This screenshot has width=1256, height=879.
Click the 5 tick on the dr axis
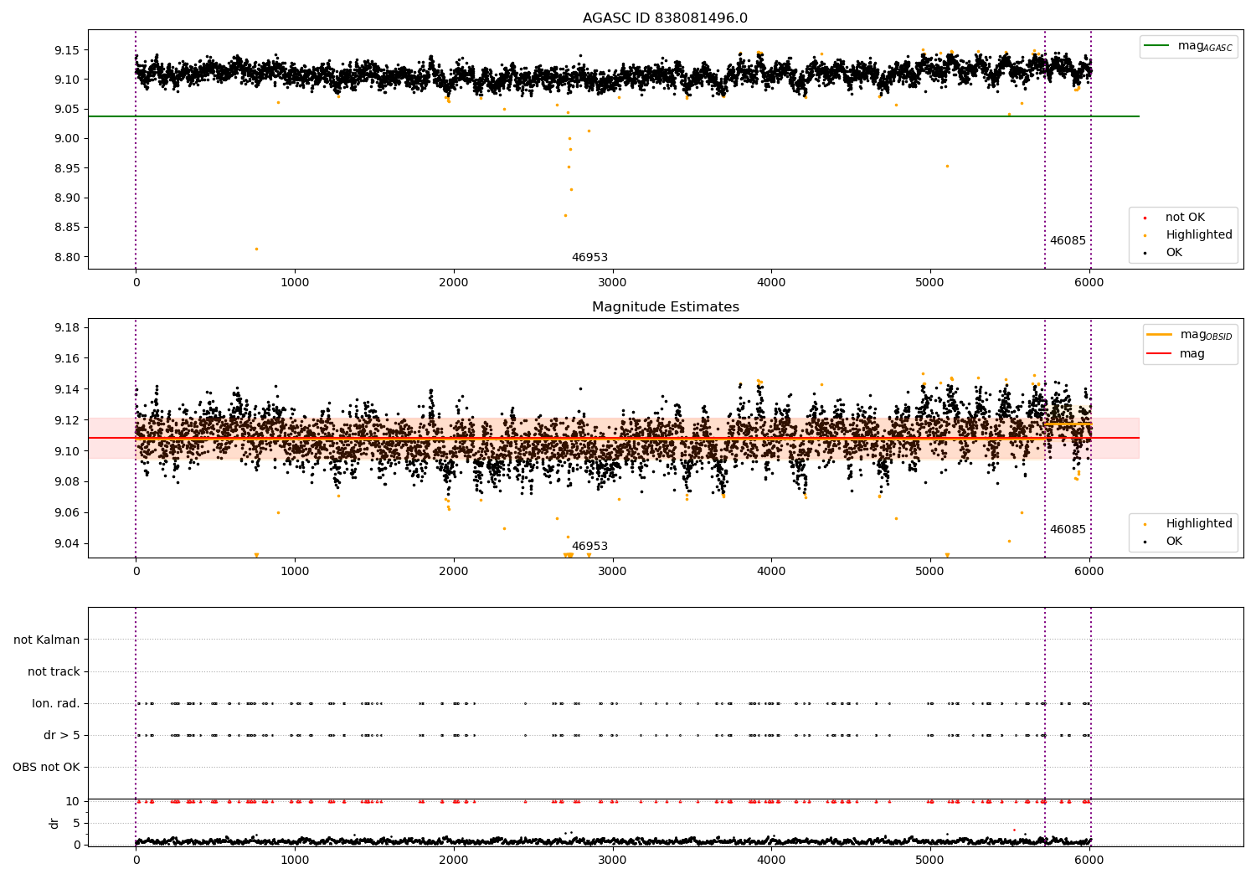77,824
